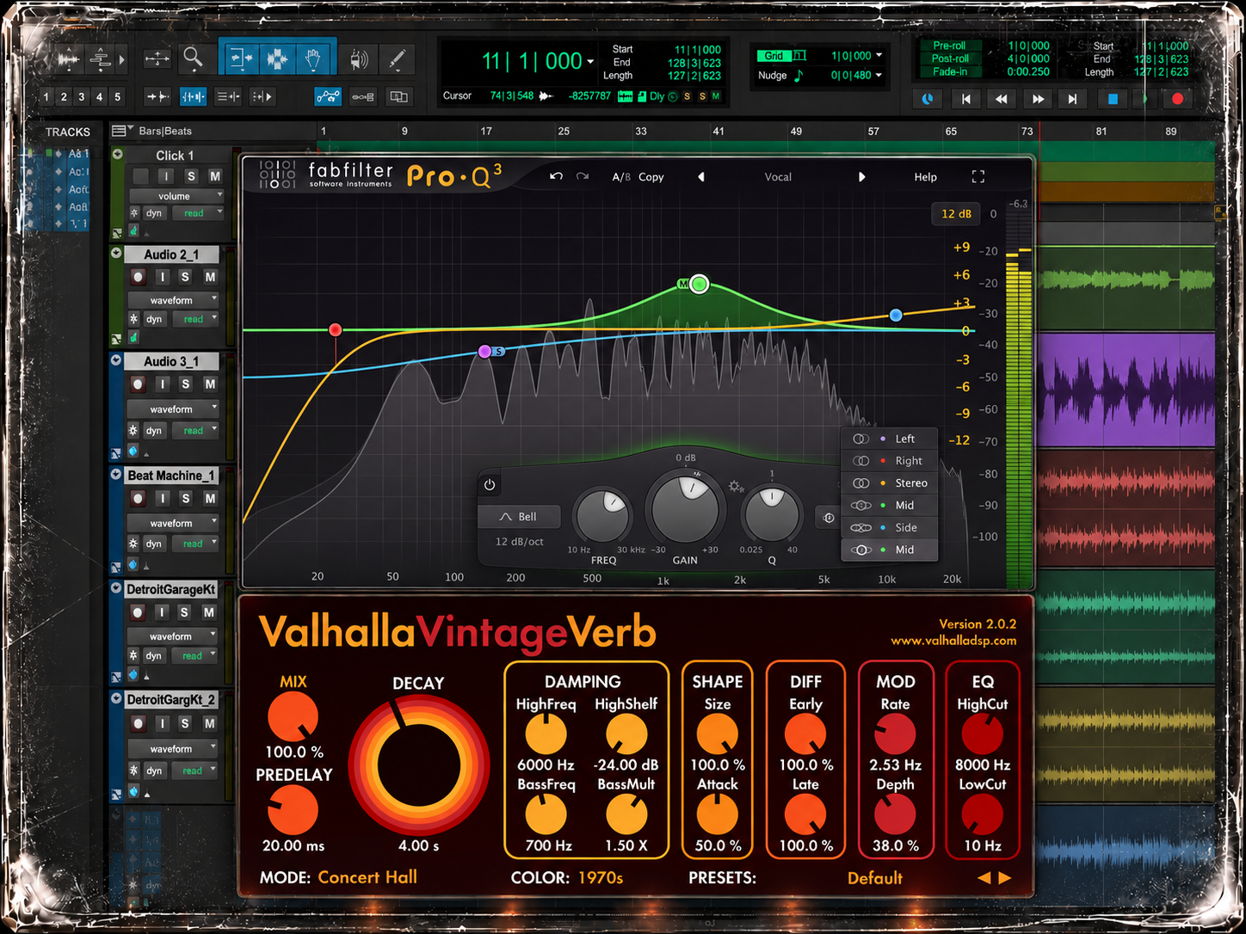
Task: Click the Pro-Q 3 Help button
Action: 926,177
